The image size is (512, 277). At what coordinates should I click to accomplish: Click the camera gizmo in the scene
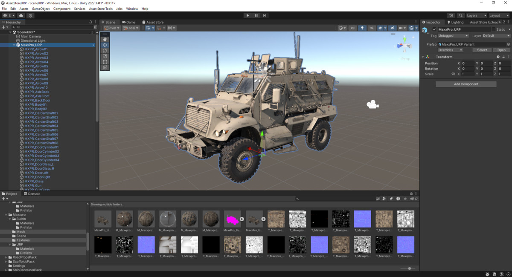(372, 104)
